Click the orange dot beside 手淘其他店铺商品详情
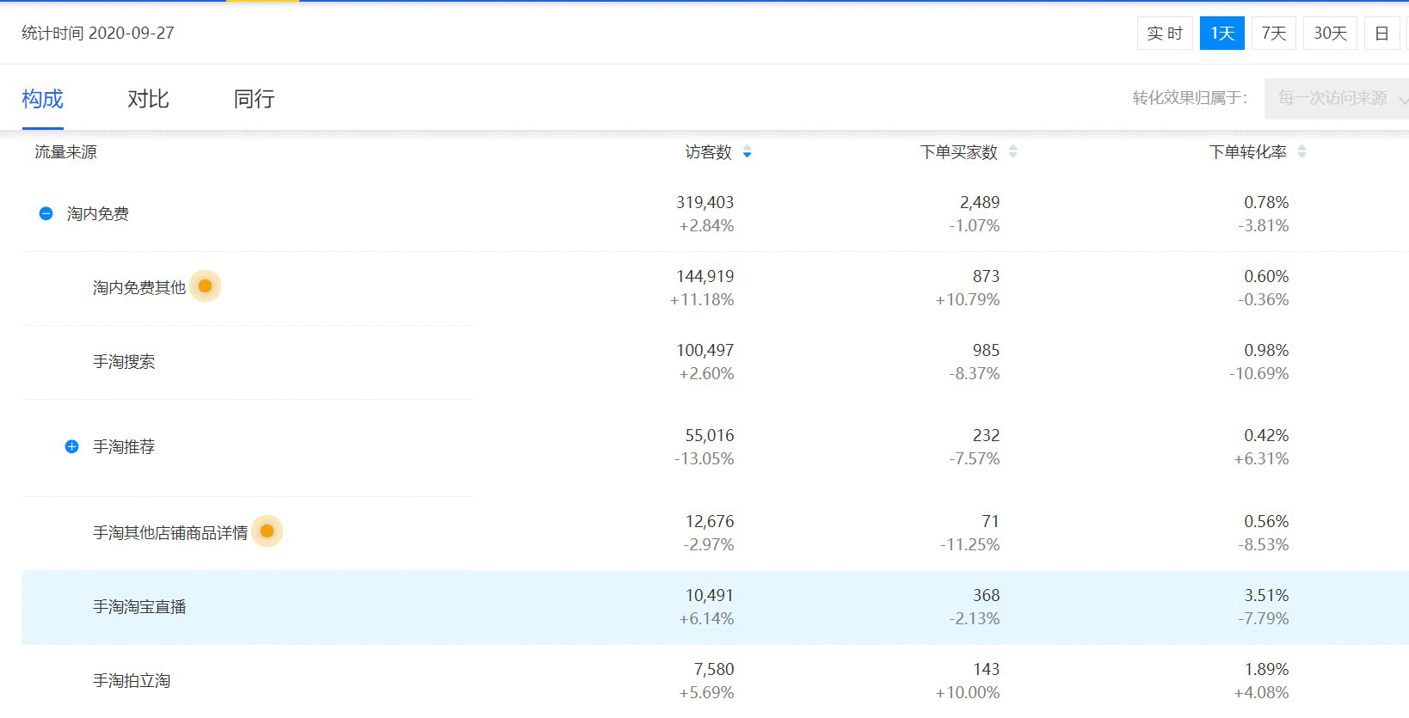This screenshot has height=718, width=1409. coord(267,531)
